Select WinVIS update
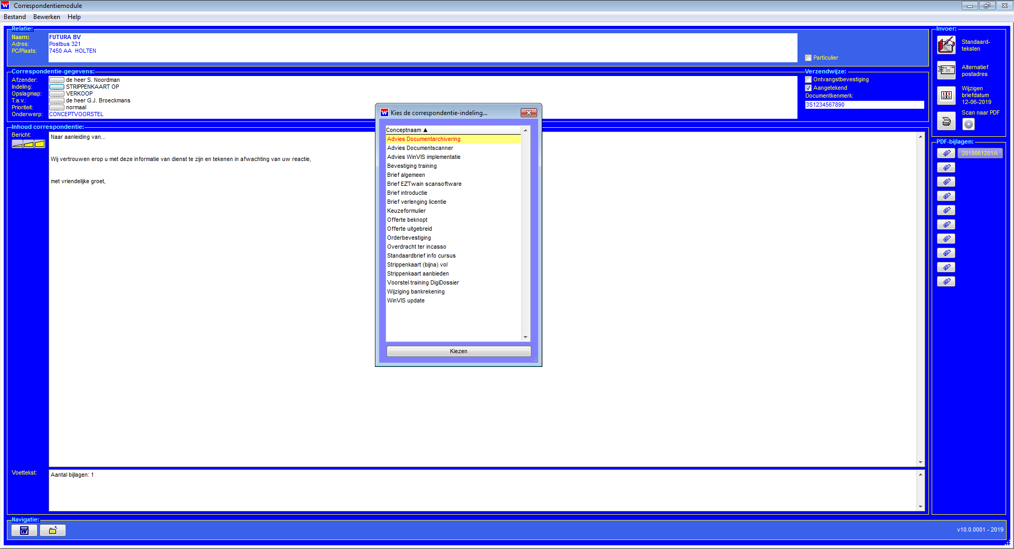 [x=453, y=301]
